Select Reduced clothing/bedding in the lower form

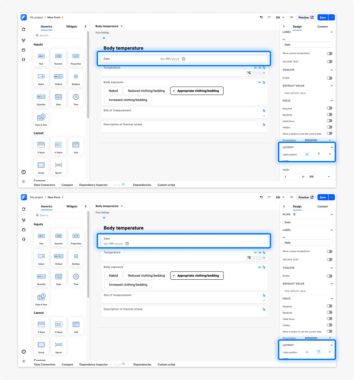pos(146,275)
